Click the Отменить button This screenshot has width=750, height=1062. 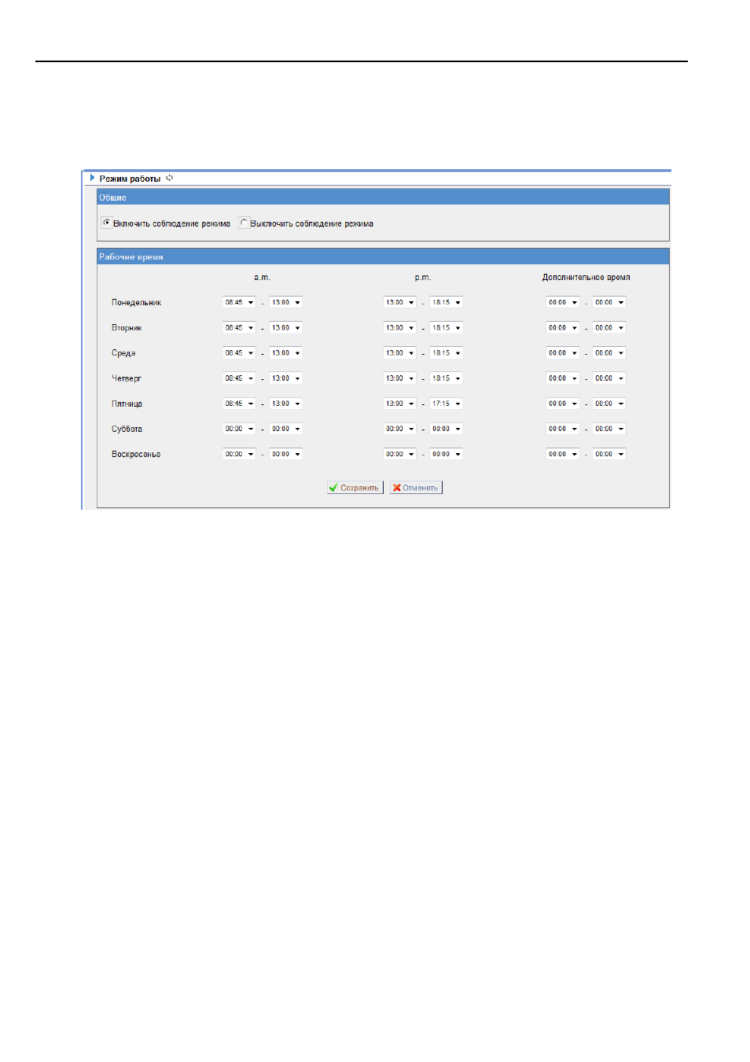click(416, 488)
